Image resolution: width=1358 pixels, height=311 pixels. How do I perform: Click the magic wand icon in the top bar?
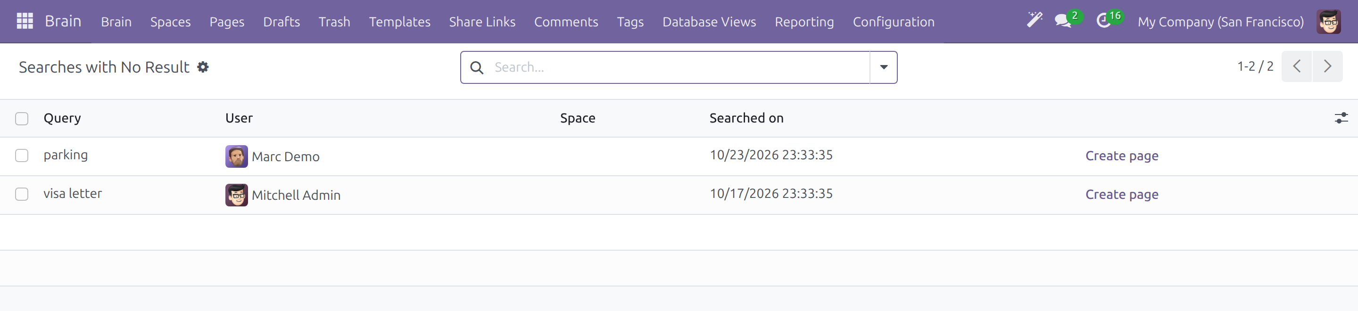click(x=1035, y=21)
